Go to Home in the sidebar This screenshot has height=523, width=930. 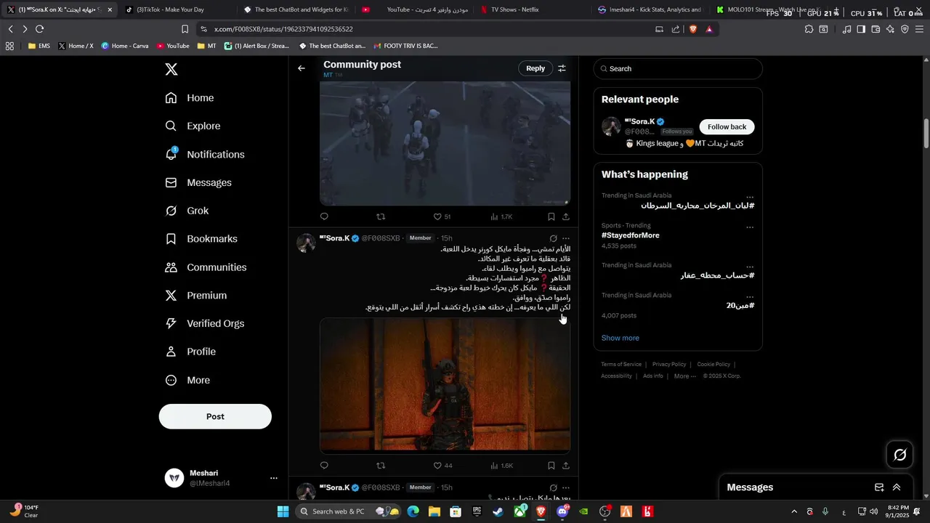pyautogui.click(x=190, y=98)
